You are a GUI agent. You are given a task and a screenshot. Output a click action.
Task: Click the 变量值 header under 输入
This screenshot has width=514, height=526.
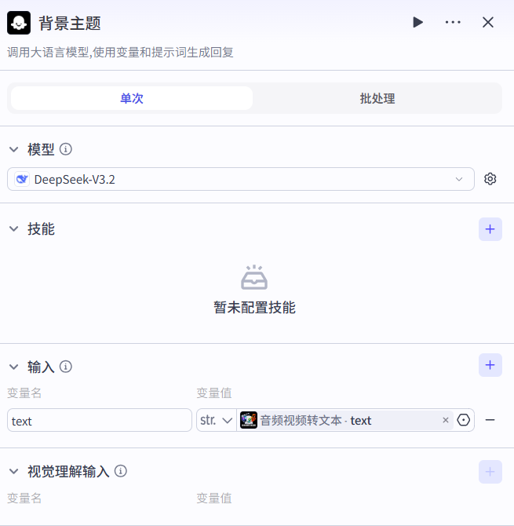tap(214, 393)
